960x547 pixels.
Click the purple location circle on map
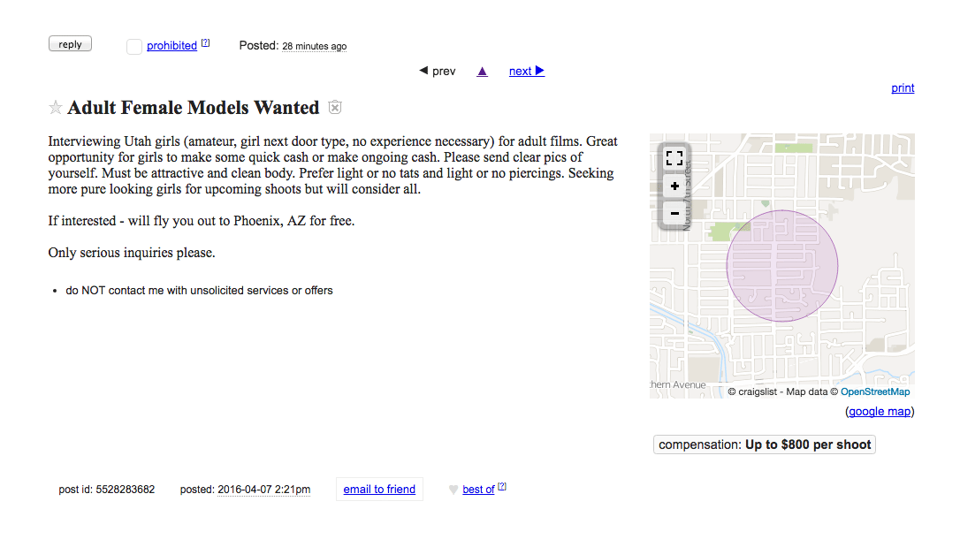click(x=781, y=265)
